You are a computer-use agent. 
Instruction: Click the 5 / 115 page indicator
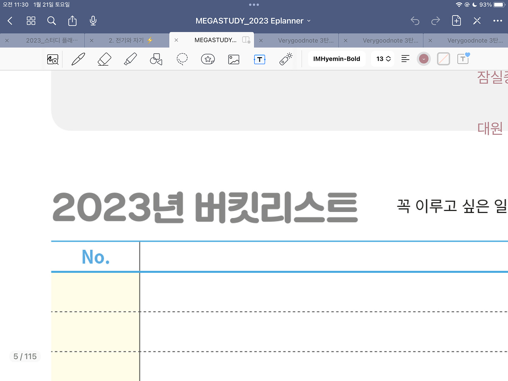point(25,357)
